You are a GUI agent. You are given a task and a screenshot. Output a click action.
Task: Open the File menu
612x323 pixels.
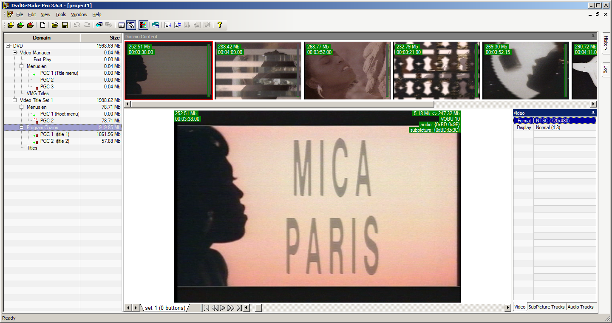(20, 14)
